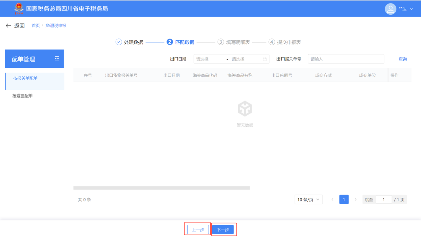Viewport: 421px width, 239px height.
Task: Go to previous page with left chevron
Action: pos(332,200)
